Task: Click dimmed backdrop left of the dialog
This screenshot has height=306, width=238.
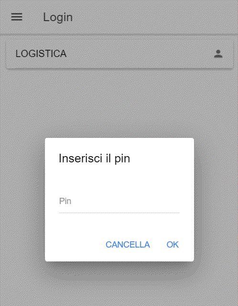Action: pos(22,199)
